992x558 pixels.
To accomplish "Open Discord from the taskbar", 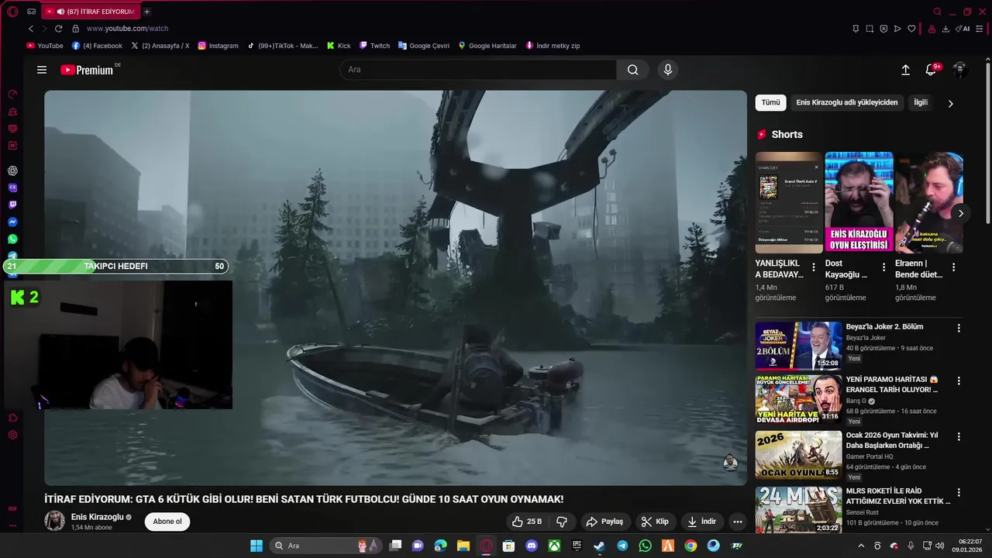I will coord(532,546).
